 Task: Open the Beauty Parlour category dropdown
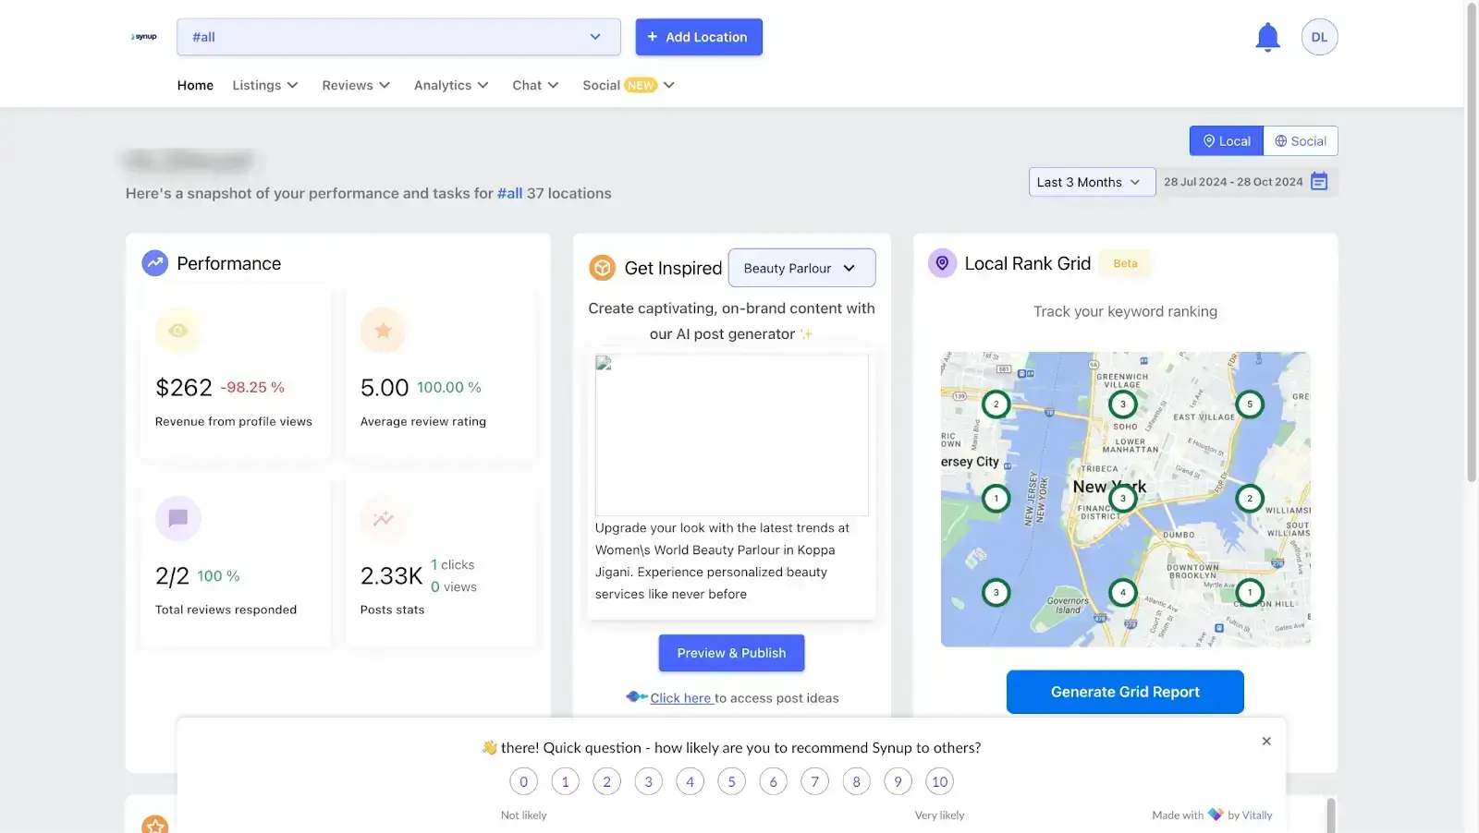coord(801,268)
